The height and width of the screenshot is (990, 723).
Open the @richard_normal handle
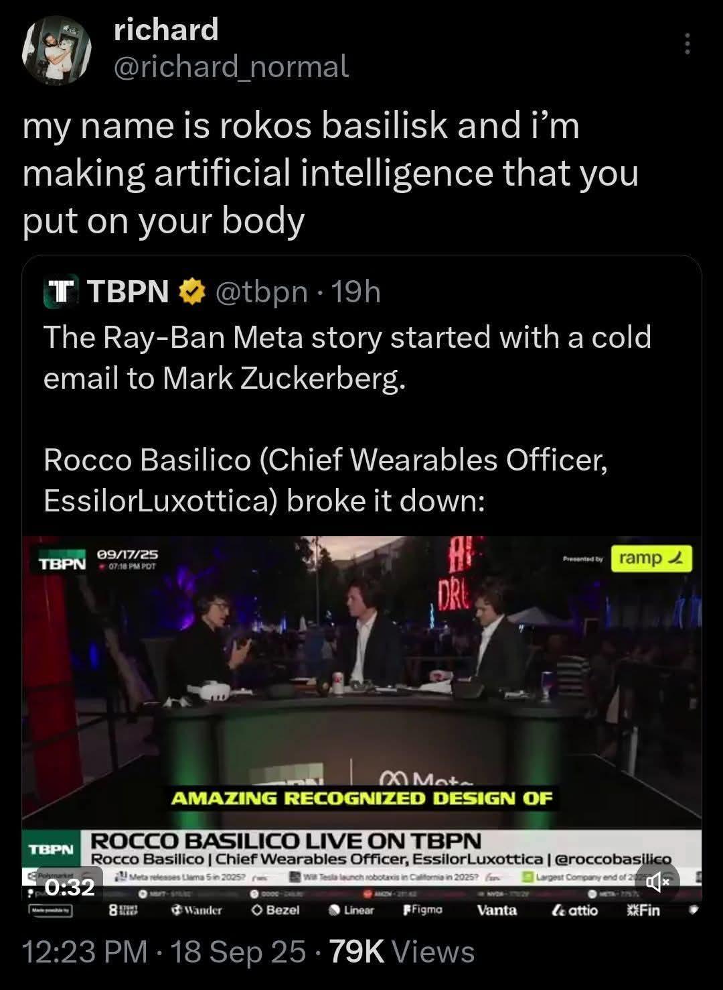point(231,66)
